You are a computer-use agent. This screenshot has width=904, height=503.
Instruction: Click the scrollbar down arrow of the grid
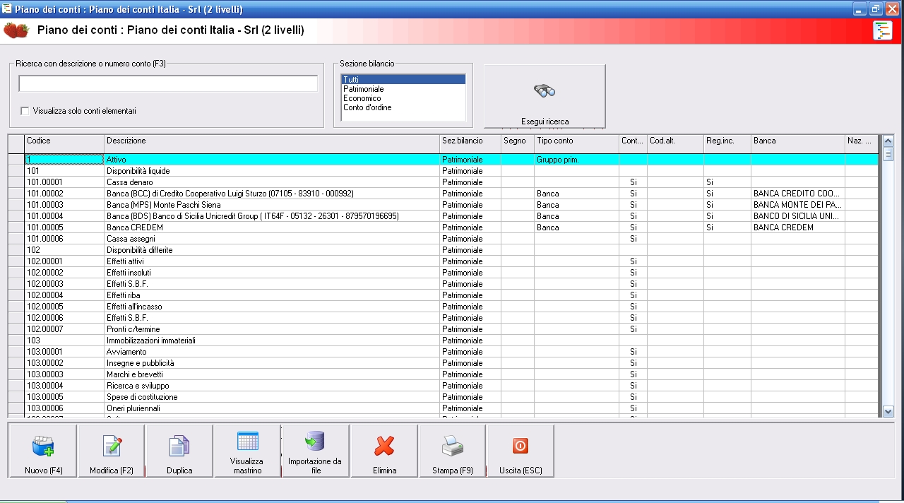pos(888,411)
